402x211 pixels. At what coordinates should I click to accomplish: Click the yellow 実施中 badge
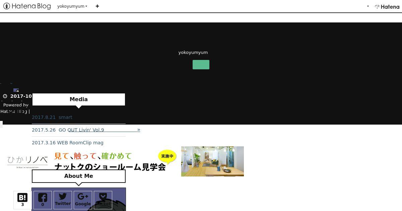167,156
